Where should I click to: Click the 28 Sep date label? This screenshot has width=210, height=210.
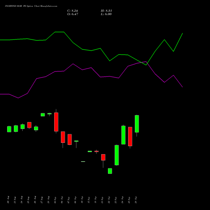pos(136,200)
